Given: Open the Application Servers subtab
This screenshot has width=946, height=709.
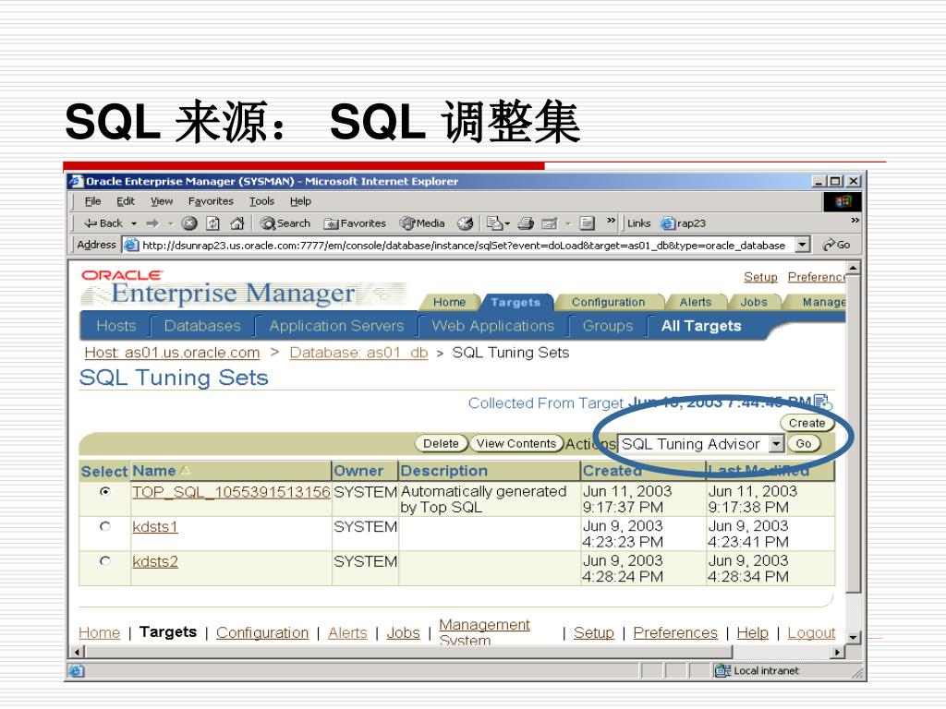Looking at the screenshot, I should pyautogui.click(x=336, y=326).
